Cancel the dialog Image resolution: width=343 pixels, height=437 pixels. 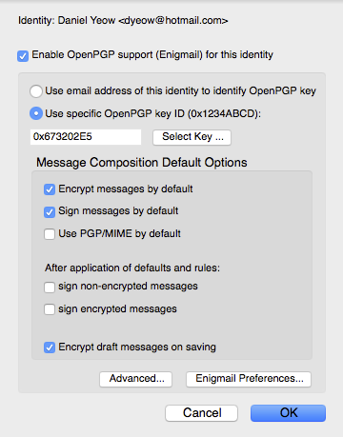click(x=201, y=413)
